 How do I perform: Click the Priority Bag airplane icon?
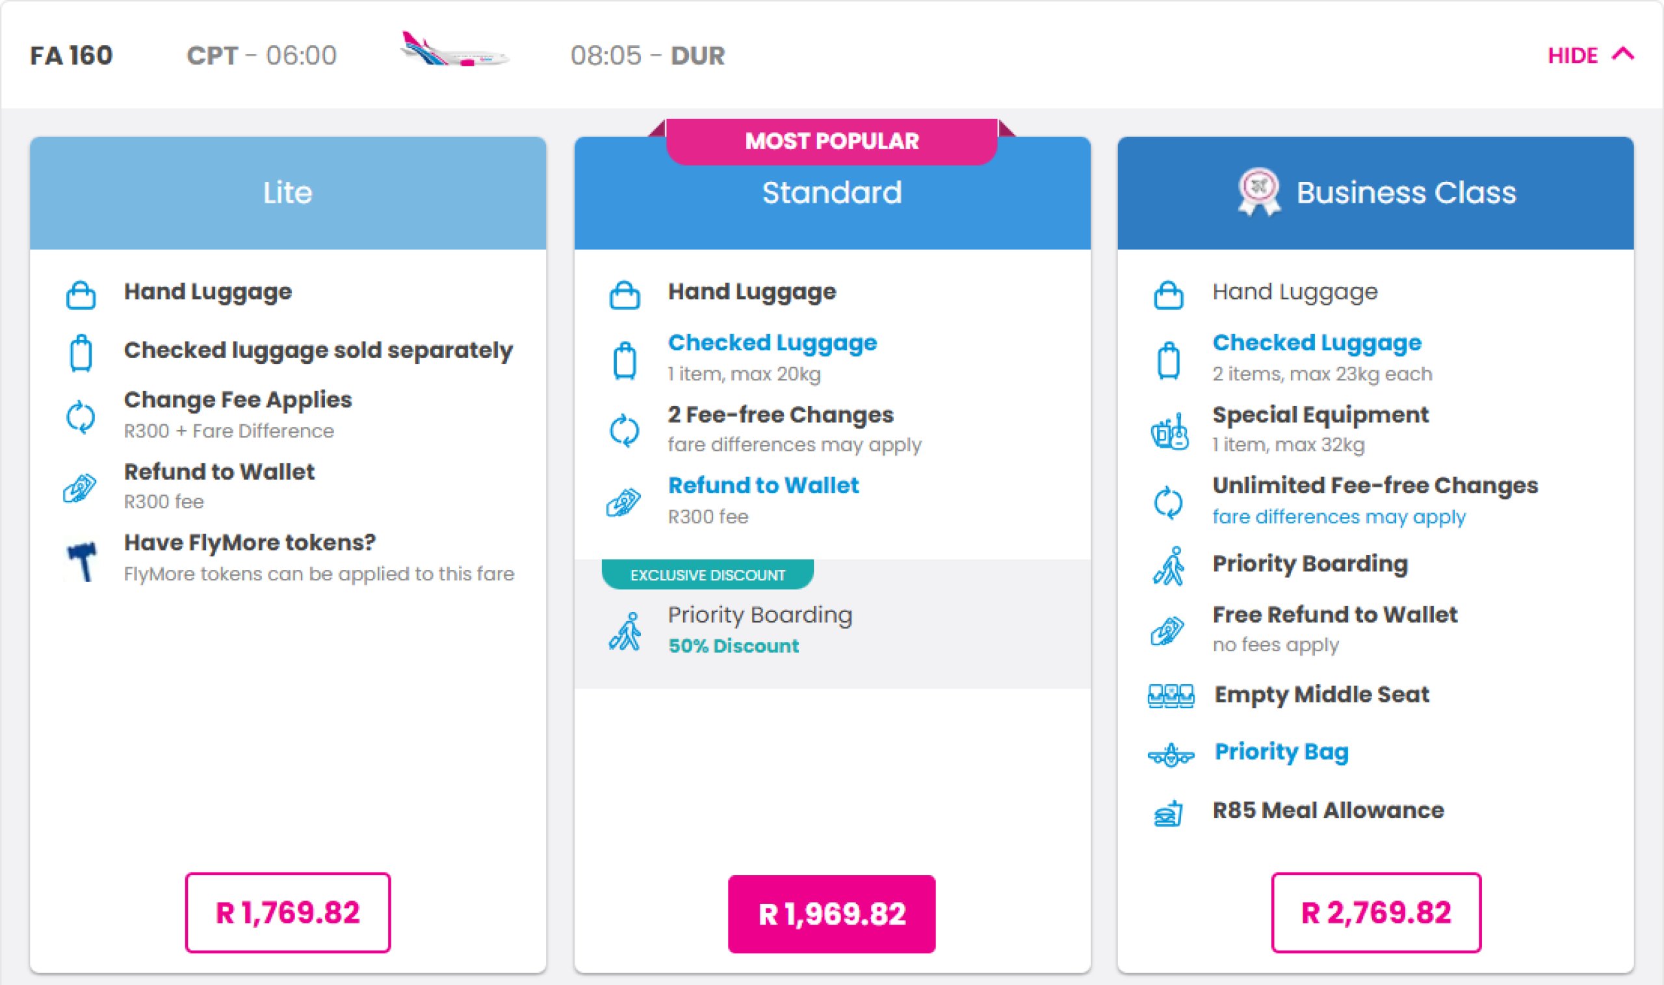click(1171, 754)
